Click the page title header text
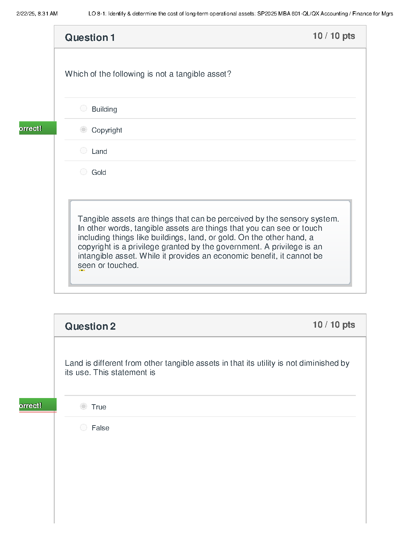The height and width of the screenshot is (544, 420). point(241,14)
